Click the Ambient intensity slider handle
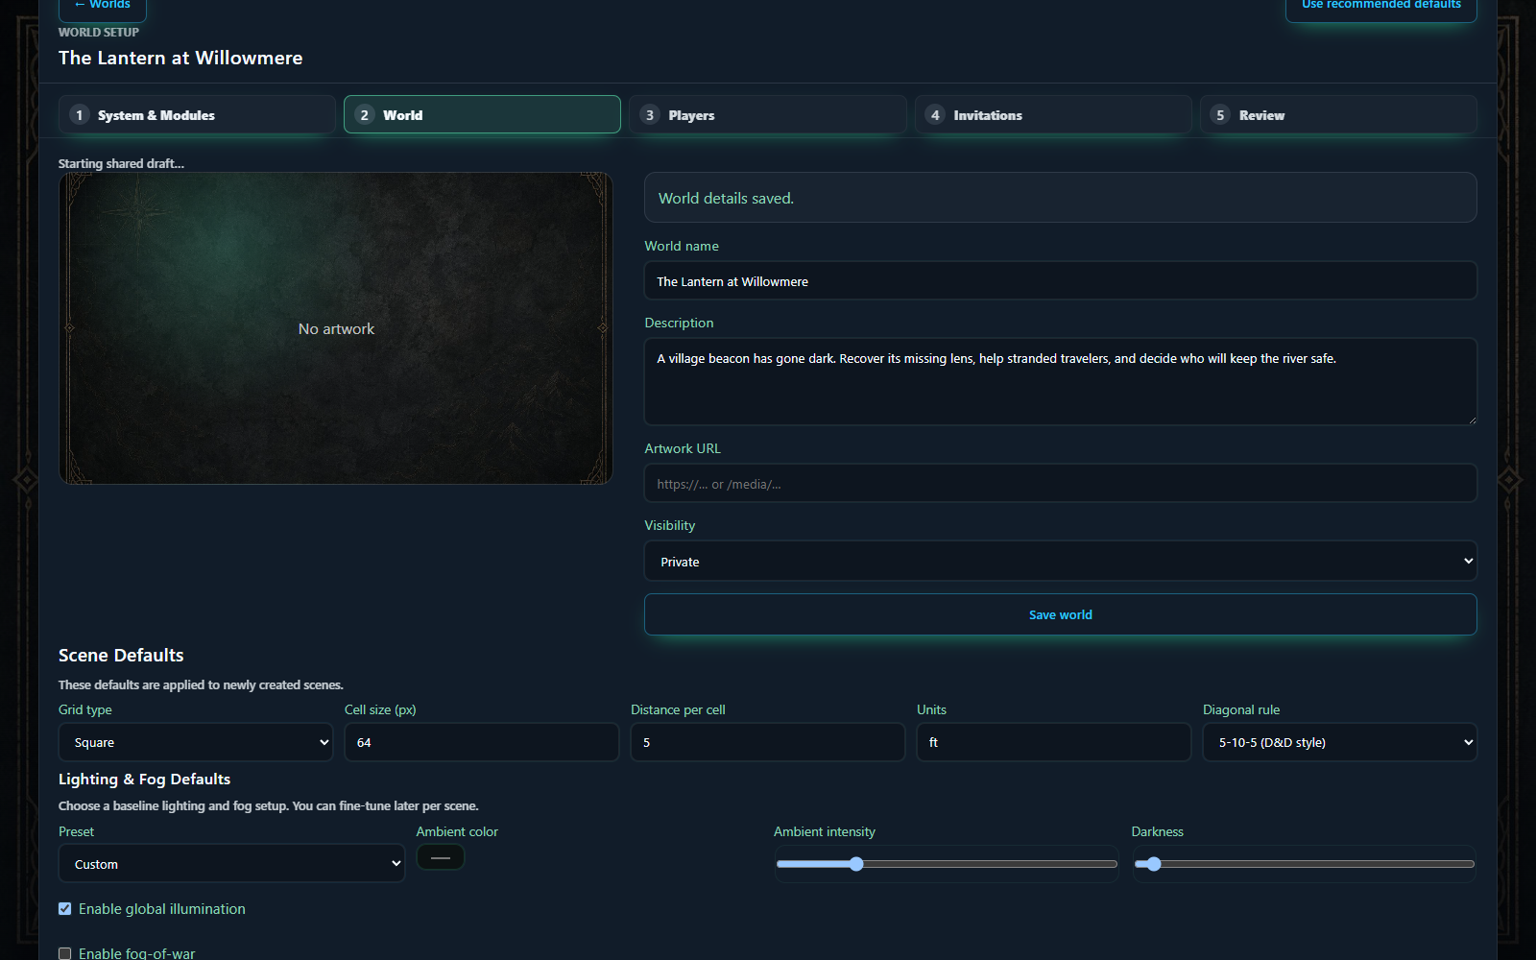Screen dimensions: 1536x960 [856, 864]
